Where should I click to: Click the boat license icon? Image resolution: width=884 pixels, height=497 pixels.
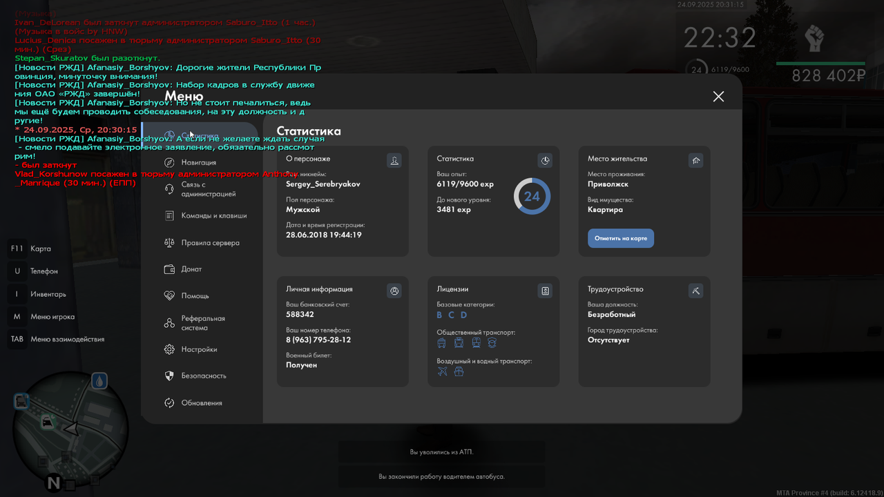click(459, 371)
